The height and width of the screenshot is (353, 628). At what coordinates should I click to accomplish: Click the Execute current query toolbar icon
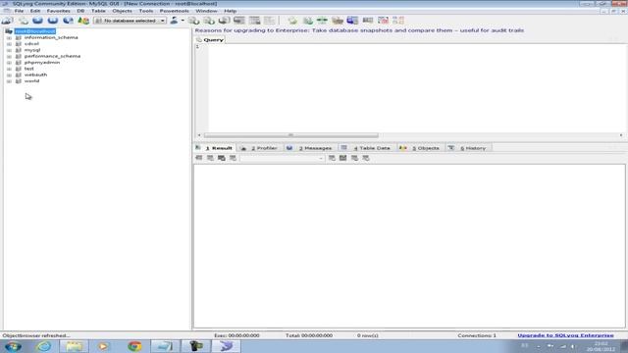click(x=37, y=21)
